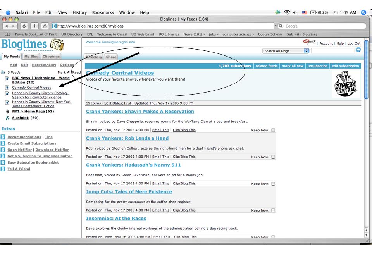Expand the computer science bookmarks folder

click(238, 34)
